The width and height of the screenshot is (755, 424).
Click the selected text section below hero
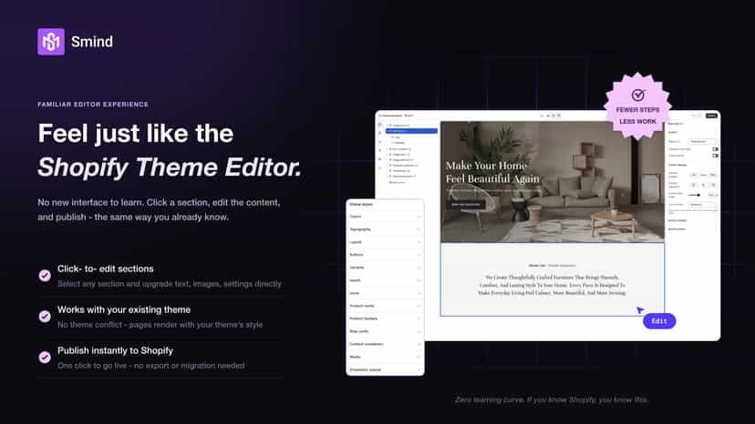pos(552,279)
